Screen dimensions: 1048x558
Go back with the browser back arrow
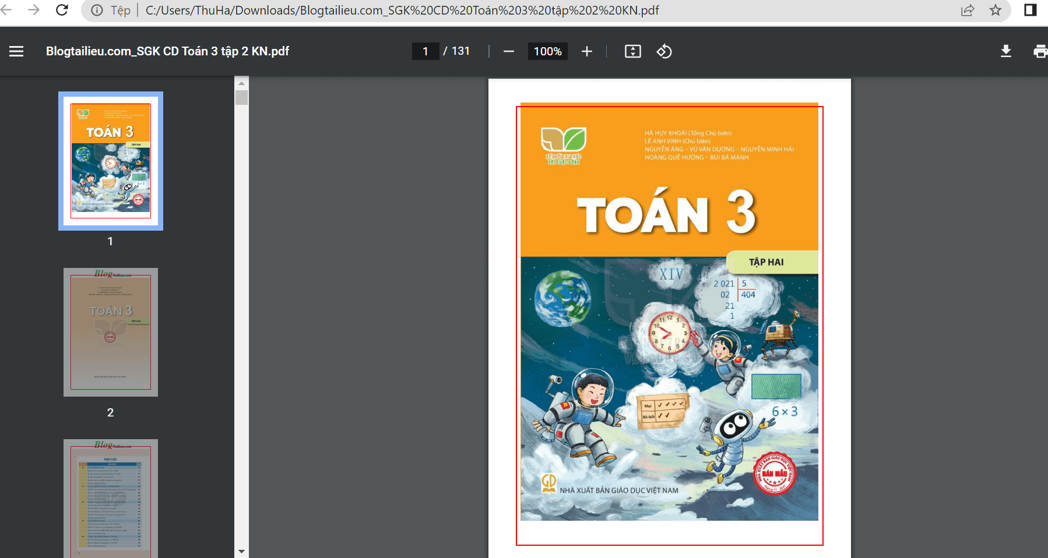(6, 10)
